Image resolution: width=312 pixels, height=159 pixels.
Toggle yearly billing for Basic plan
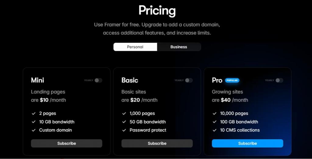click(x=189, y=80)
